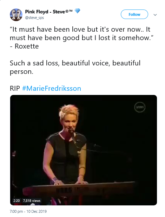Click the 7,818 views counter

pos(32,200)
